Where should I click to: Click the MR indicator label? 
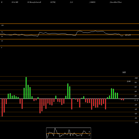pos(124,72)
